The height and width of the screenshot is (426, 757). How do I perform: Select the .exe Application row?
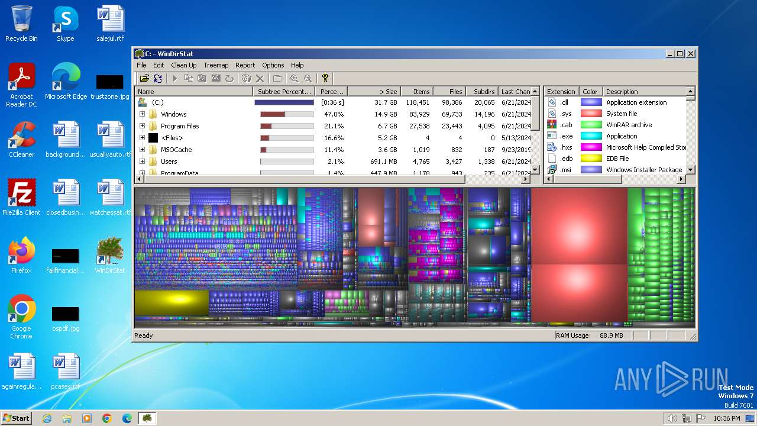(615, 136)
